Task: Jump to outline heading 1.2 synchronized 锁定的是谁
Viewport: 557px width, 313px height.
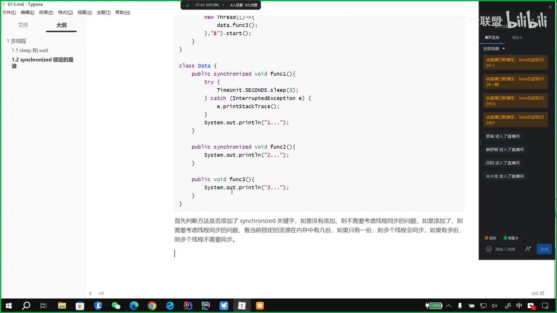Action: (43, 63)
